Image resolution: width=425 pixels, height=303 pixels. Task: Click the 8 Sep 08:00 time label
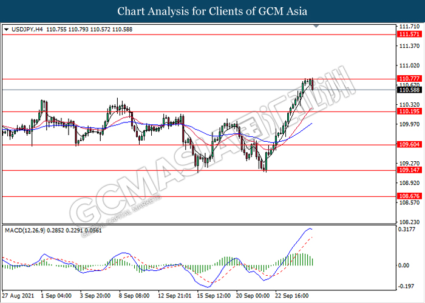[134, 296]
